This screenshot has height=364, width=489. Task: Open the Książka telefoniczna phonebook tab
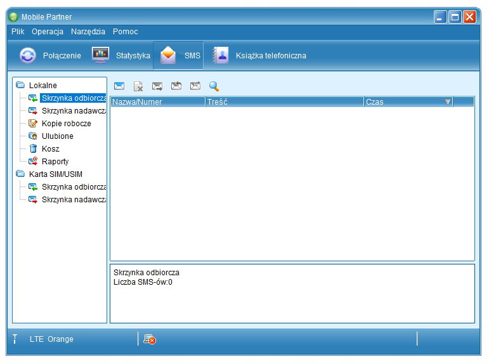[259, 56]
